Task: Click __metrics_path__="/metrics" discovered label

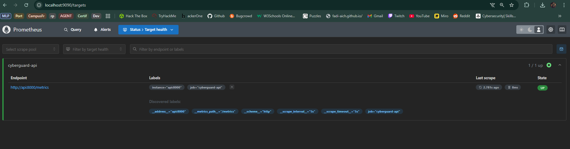Action: pos(215,112)
